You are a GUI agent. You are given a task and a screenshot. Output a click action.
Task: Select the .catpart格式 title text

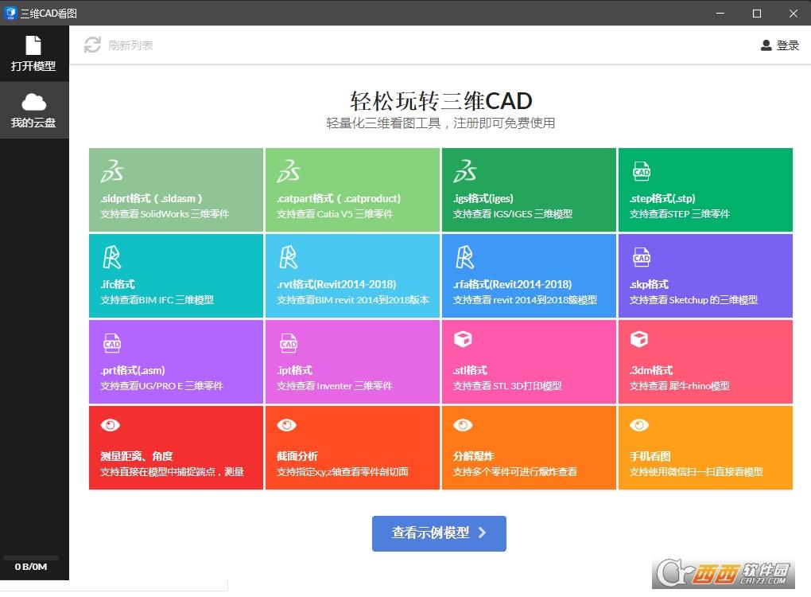coord(339,198)
